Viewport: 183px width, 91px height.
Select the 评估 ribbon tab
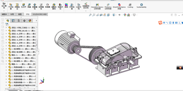[x=27, y=14]
